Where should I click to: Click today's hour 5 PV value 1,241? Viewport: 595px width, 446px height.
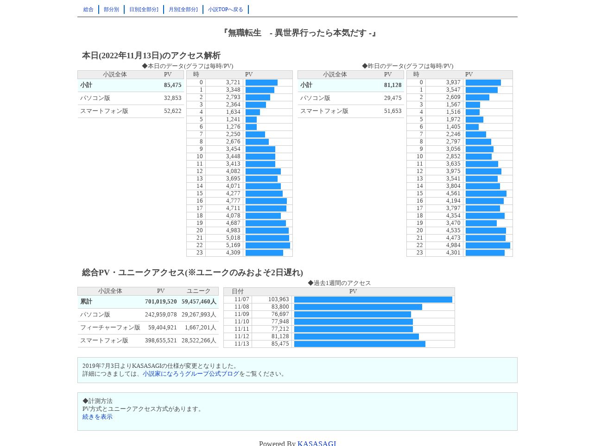click(233, 120)
